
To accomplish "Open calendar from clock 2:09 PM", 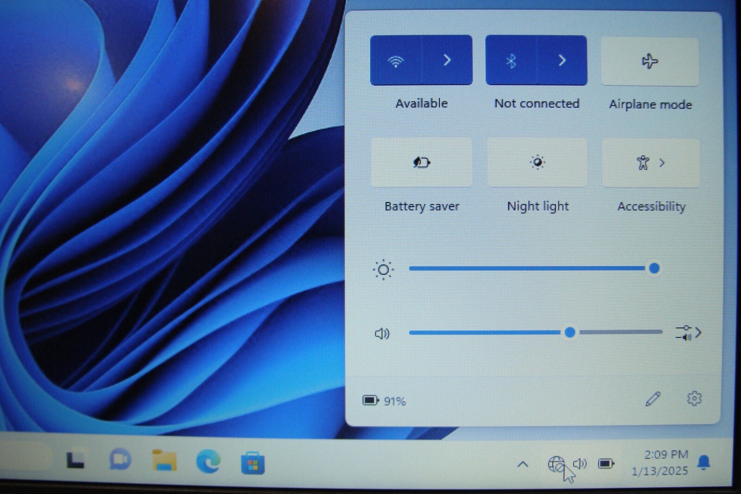I will 660,462.
